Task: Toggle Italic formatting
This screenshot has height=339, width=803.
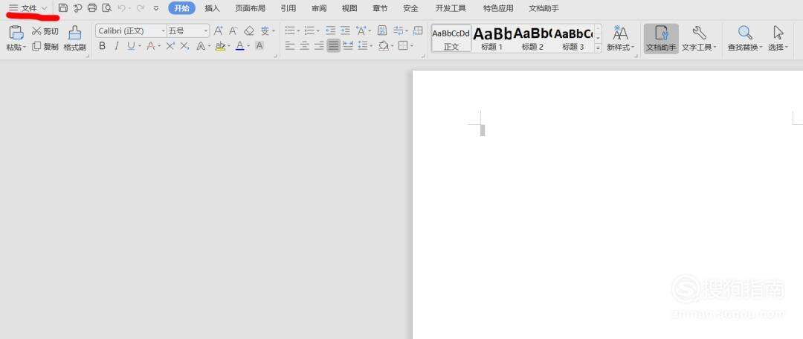Action: pyautogui.click(x=116, y=46)
